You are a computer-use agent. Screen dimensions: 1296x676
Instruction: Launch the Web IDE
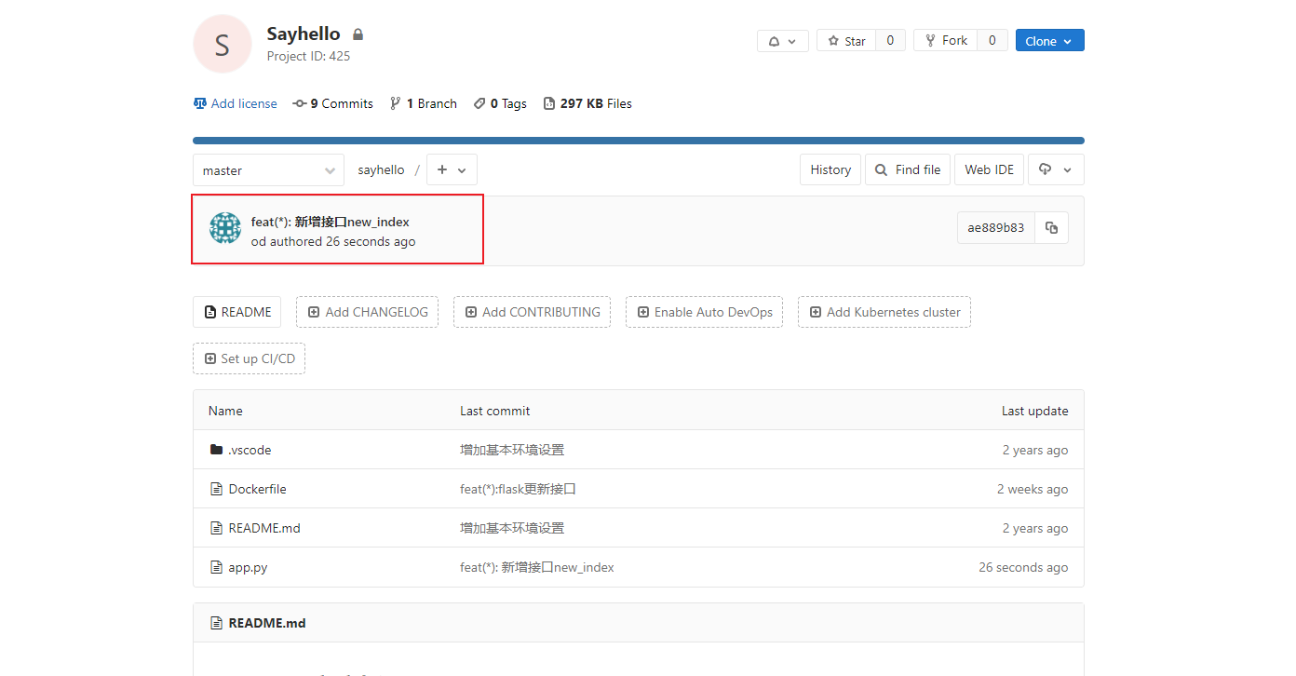pos(989,169)
